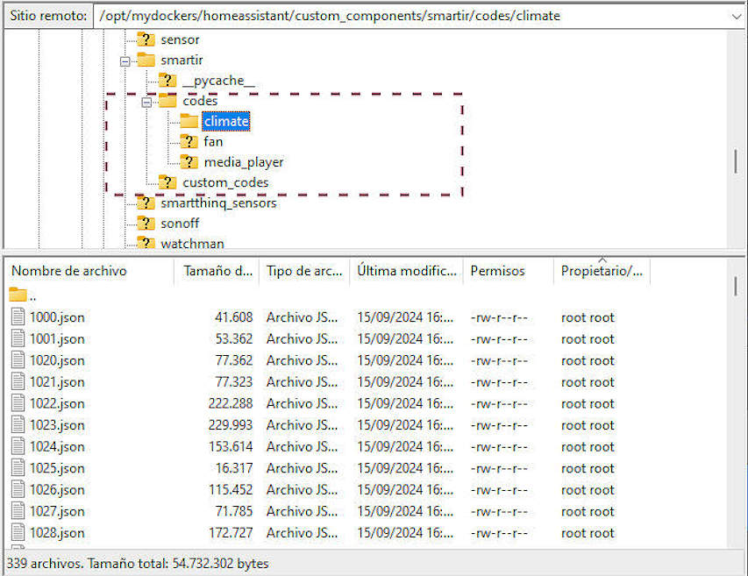Go to parent directory '..' entry
Image resolution: width=748 pixels, height=576 pixels.
point(23,295)
